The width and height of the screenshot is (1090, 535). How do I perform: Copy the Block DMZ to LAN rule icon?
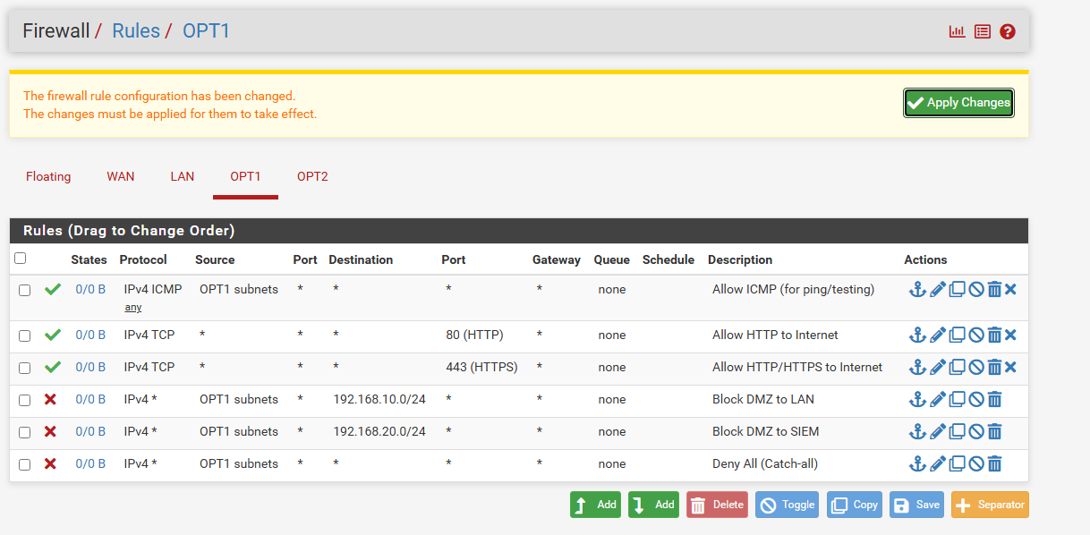pyautogui.click(x=957, y=399)
